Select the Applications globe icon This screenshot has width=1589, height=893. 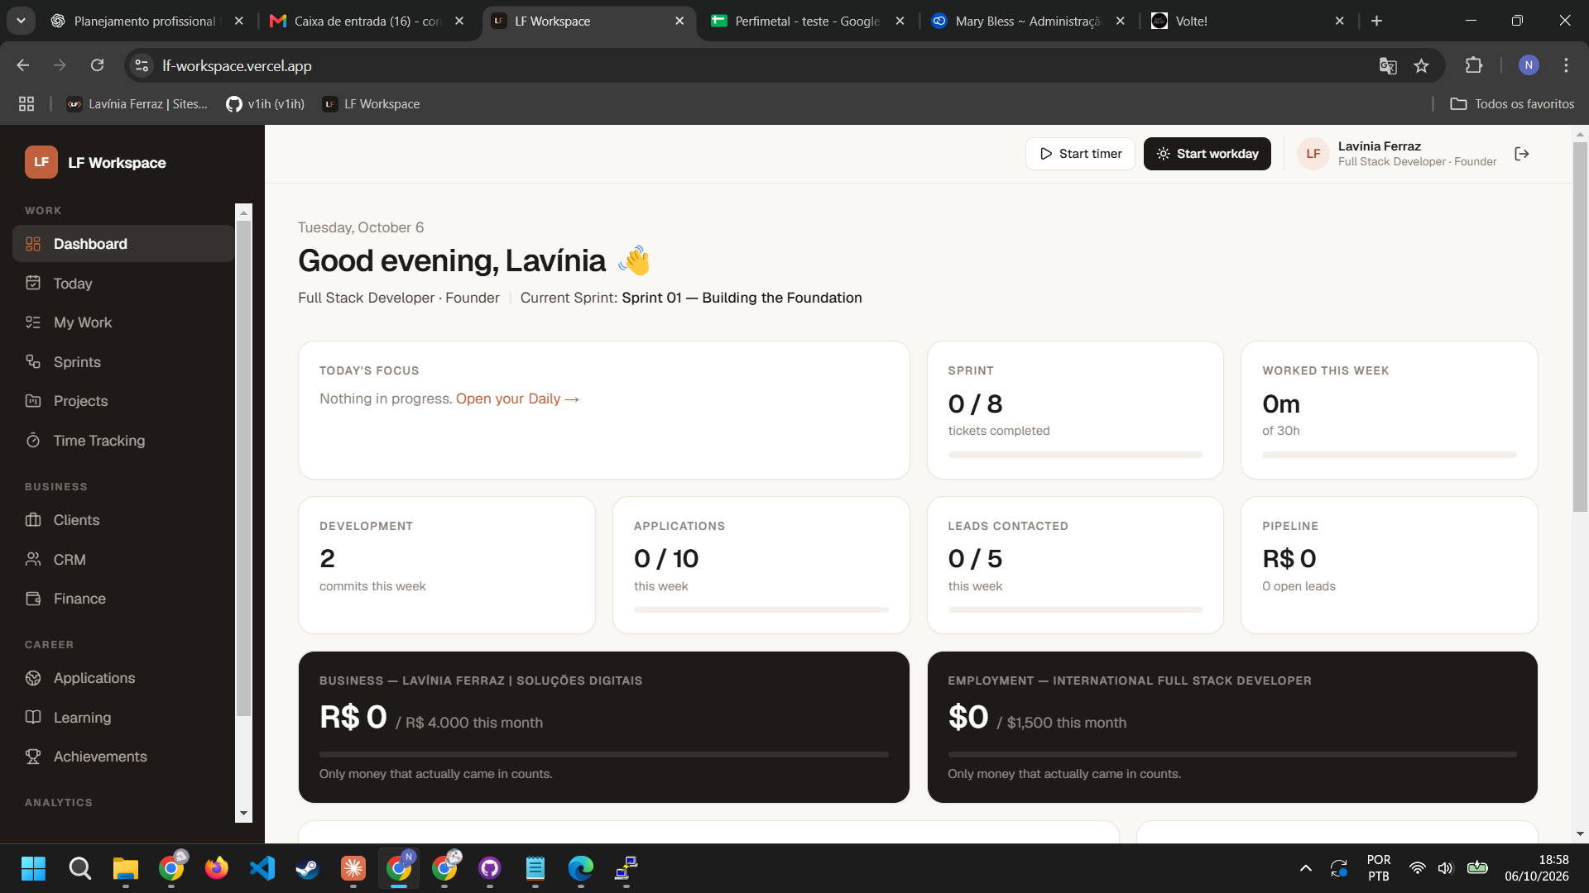click(33, 678)
